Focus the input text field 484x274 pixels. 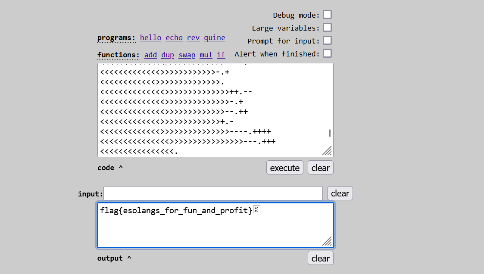click(213, 193)
